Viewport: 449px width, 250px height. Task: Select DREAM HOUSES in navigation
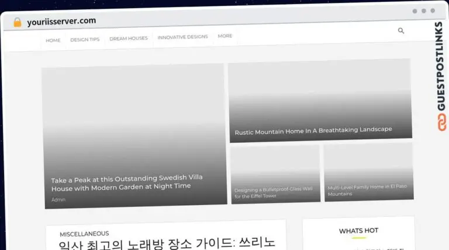(x=129, y=38)
